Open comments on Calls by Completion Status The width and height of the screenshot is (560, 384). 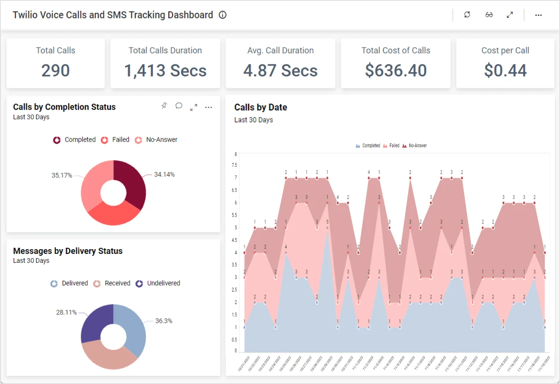179,106
